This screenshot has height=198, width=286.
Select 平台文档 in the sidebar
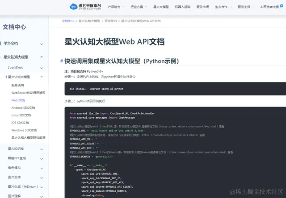coord(11,44)
